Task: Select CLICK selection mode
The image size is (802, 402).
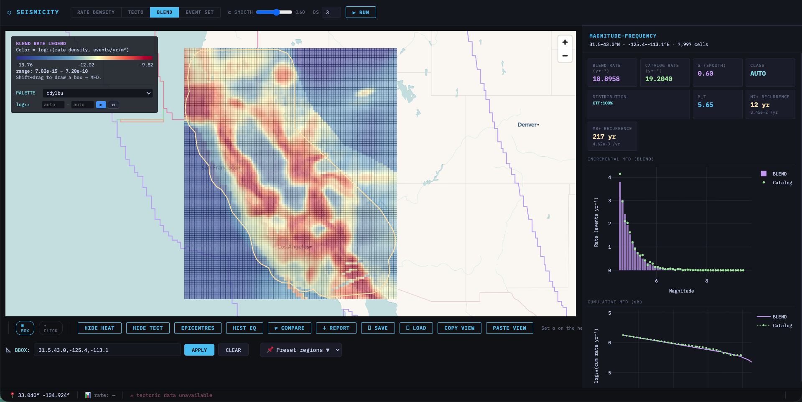Action: click(x=51, y=328)
